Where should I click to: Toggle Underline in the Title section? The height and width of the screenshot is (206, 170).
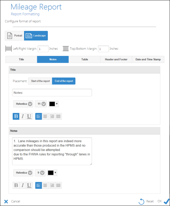point(29,116)
